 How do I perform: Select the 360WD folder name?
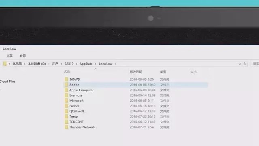coord(74,79)
